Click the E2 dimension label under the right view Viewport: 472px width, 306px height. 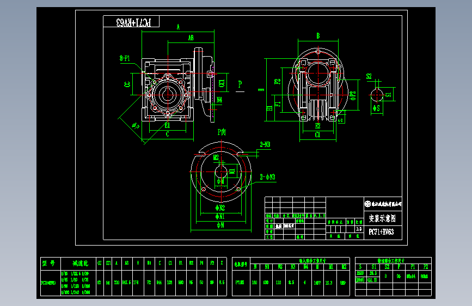point(317,126)
